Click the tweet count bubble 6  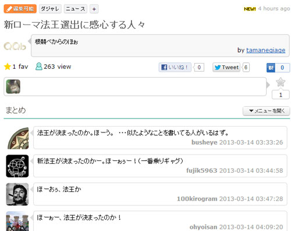(246, 67)
